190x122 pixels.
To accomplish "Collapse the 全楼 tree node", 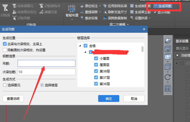I will (80, 46).
